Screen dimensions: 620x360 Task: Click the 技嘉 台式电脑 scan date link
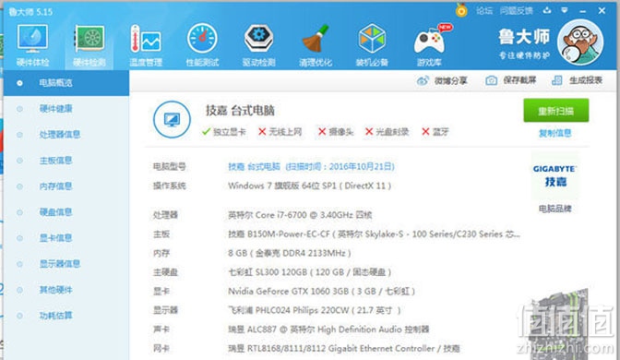coord(311,166)
